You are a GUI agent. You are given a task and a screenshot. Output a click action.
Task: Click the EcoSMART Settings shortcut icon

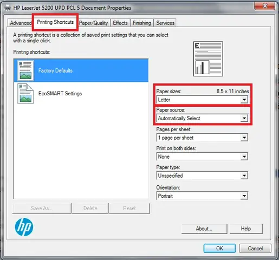25,94
